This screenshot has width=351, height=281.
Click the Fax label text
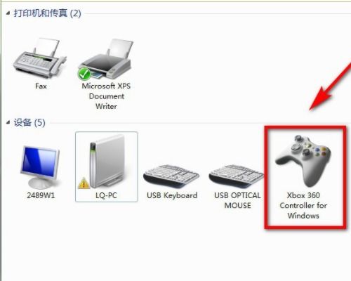pos(41,86)
